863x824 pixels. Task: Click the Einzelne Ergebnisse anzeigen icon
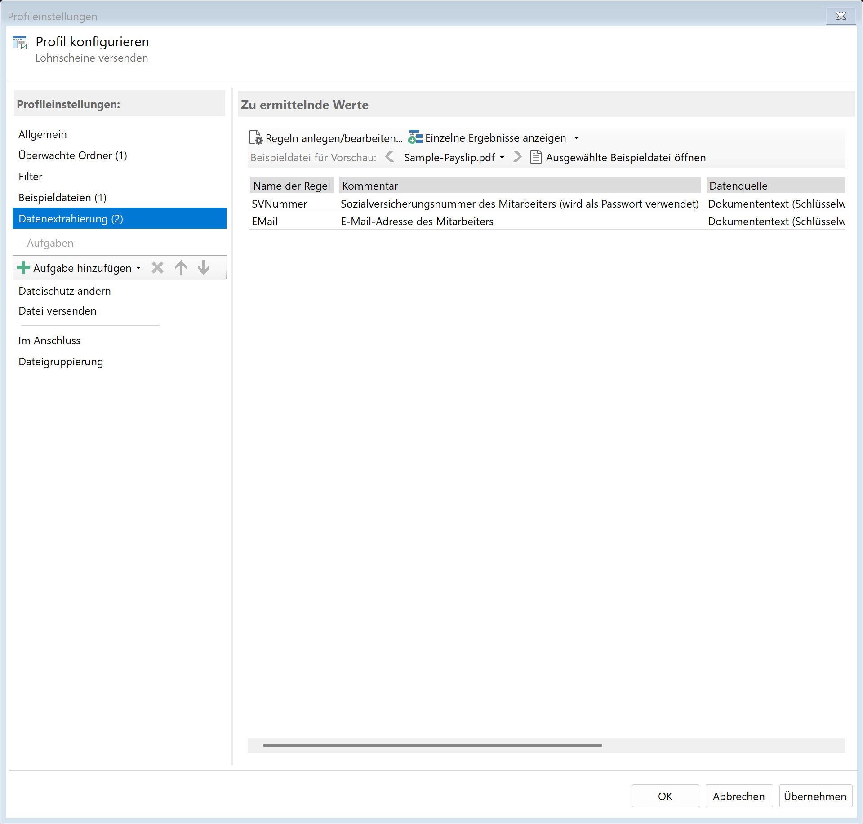415,137
